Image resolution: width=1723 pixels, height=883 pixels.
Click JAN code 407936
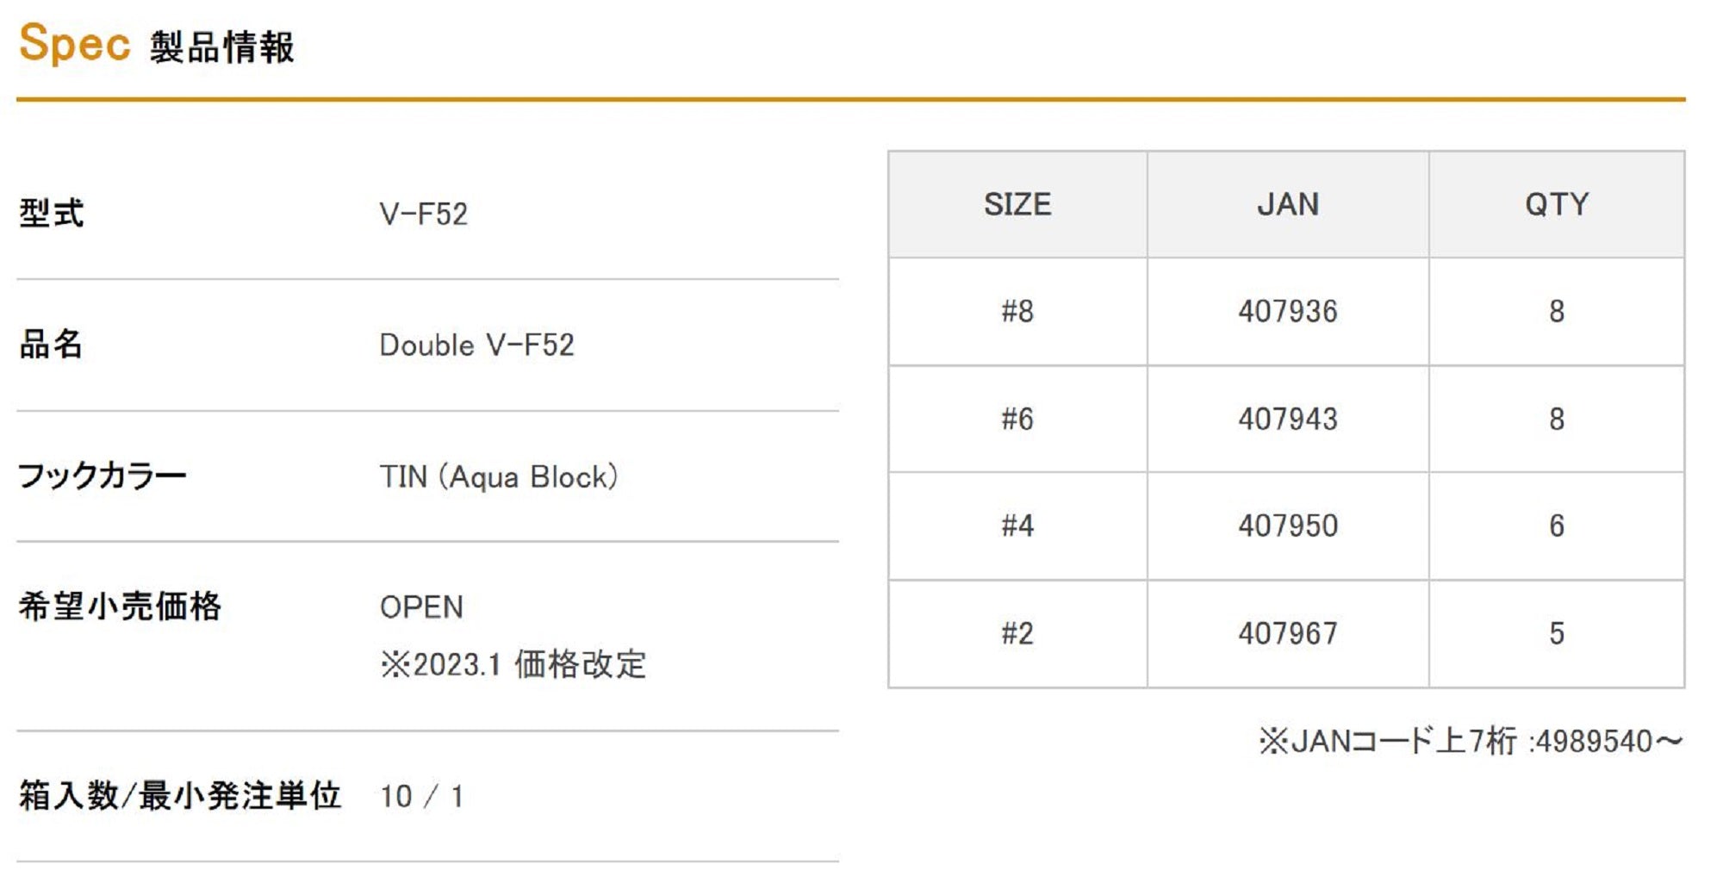tap(1288, 312)
